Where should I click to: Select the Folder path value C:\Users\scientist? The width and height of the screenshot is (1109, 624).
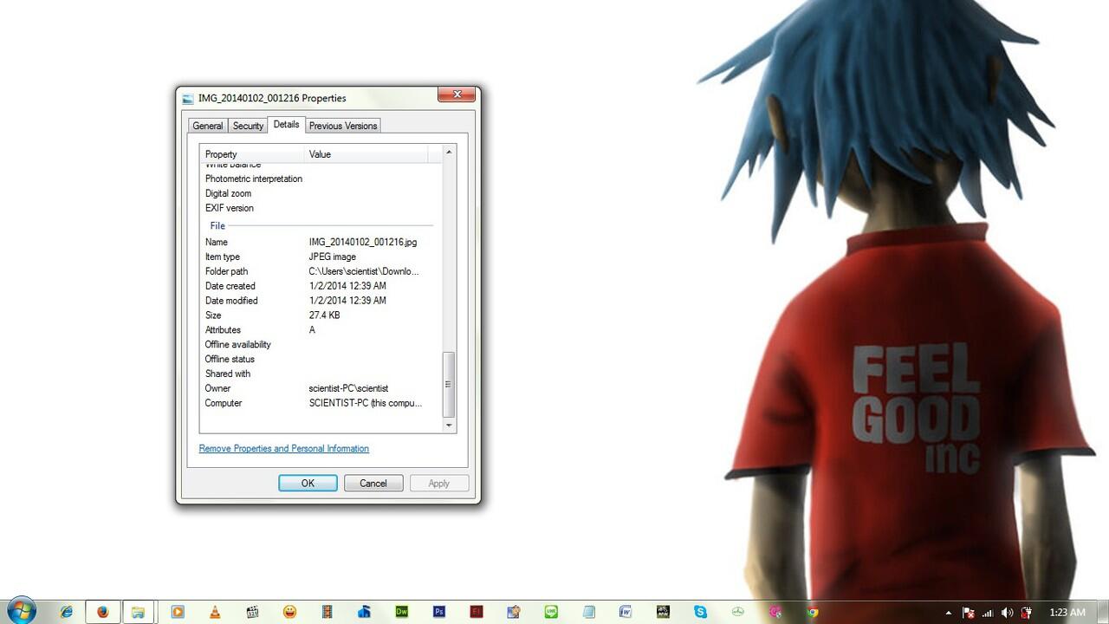(x=364, y=271)
